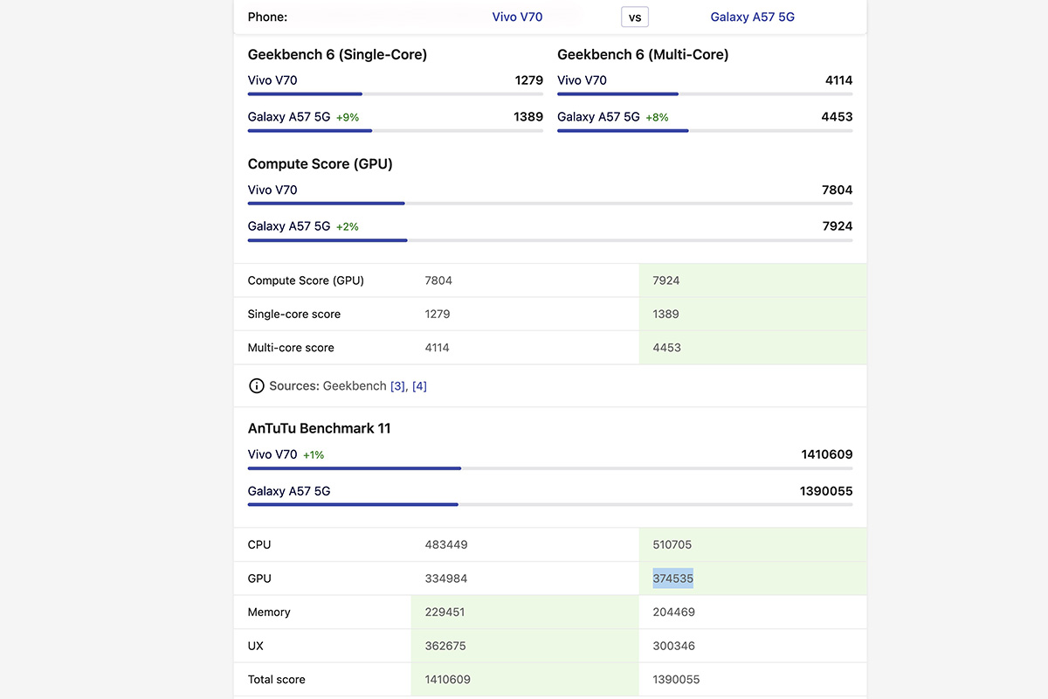Click Memory value 204469
The image size is (1048, 699).
tap(673, 612)
